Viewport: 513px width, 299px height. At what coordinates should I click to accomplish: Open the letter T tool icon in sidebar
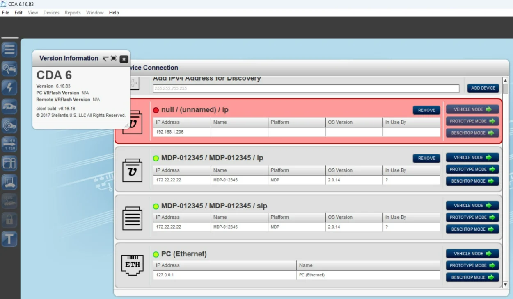(x=9, y=238)
